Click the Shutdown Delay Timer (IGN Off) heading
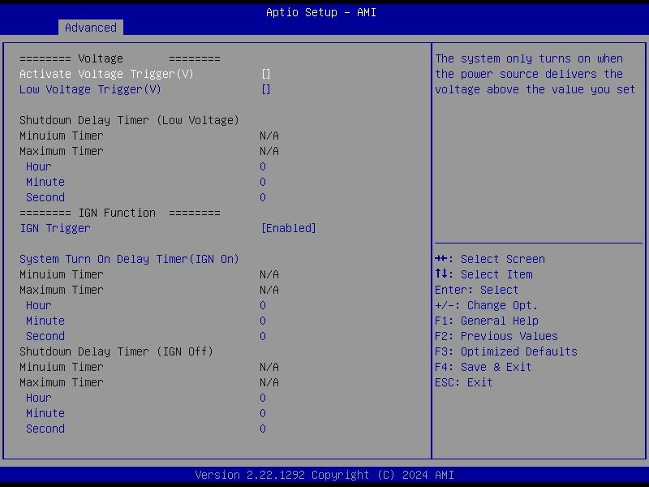Screen dimensions: 649x487 pyautogui.click(x=116, y=351)
